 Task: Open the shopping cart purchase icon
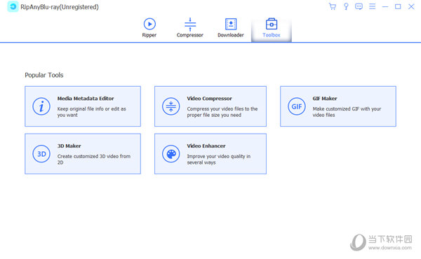click(333, 6)
